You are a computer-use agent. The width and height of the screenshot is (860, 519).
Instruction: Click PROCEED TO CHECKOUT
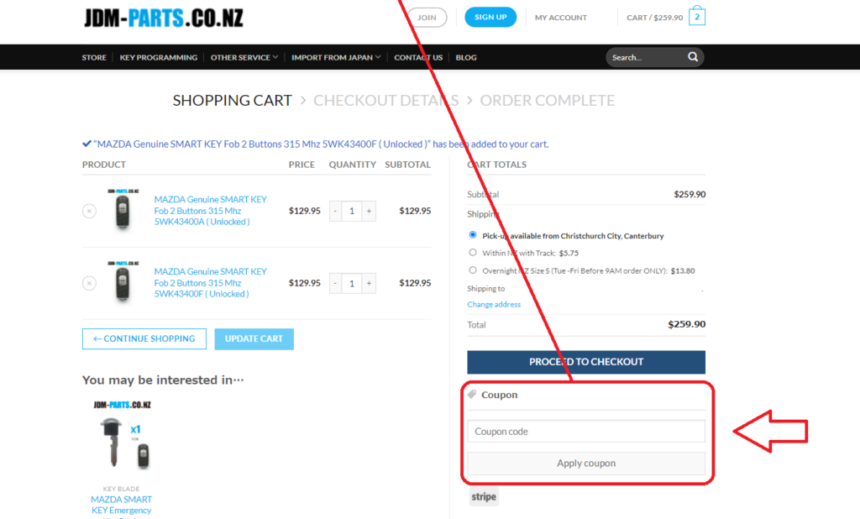(585, 361)
